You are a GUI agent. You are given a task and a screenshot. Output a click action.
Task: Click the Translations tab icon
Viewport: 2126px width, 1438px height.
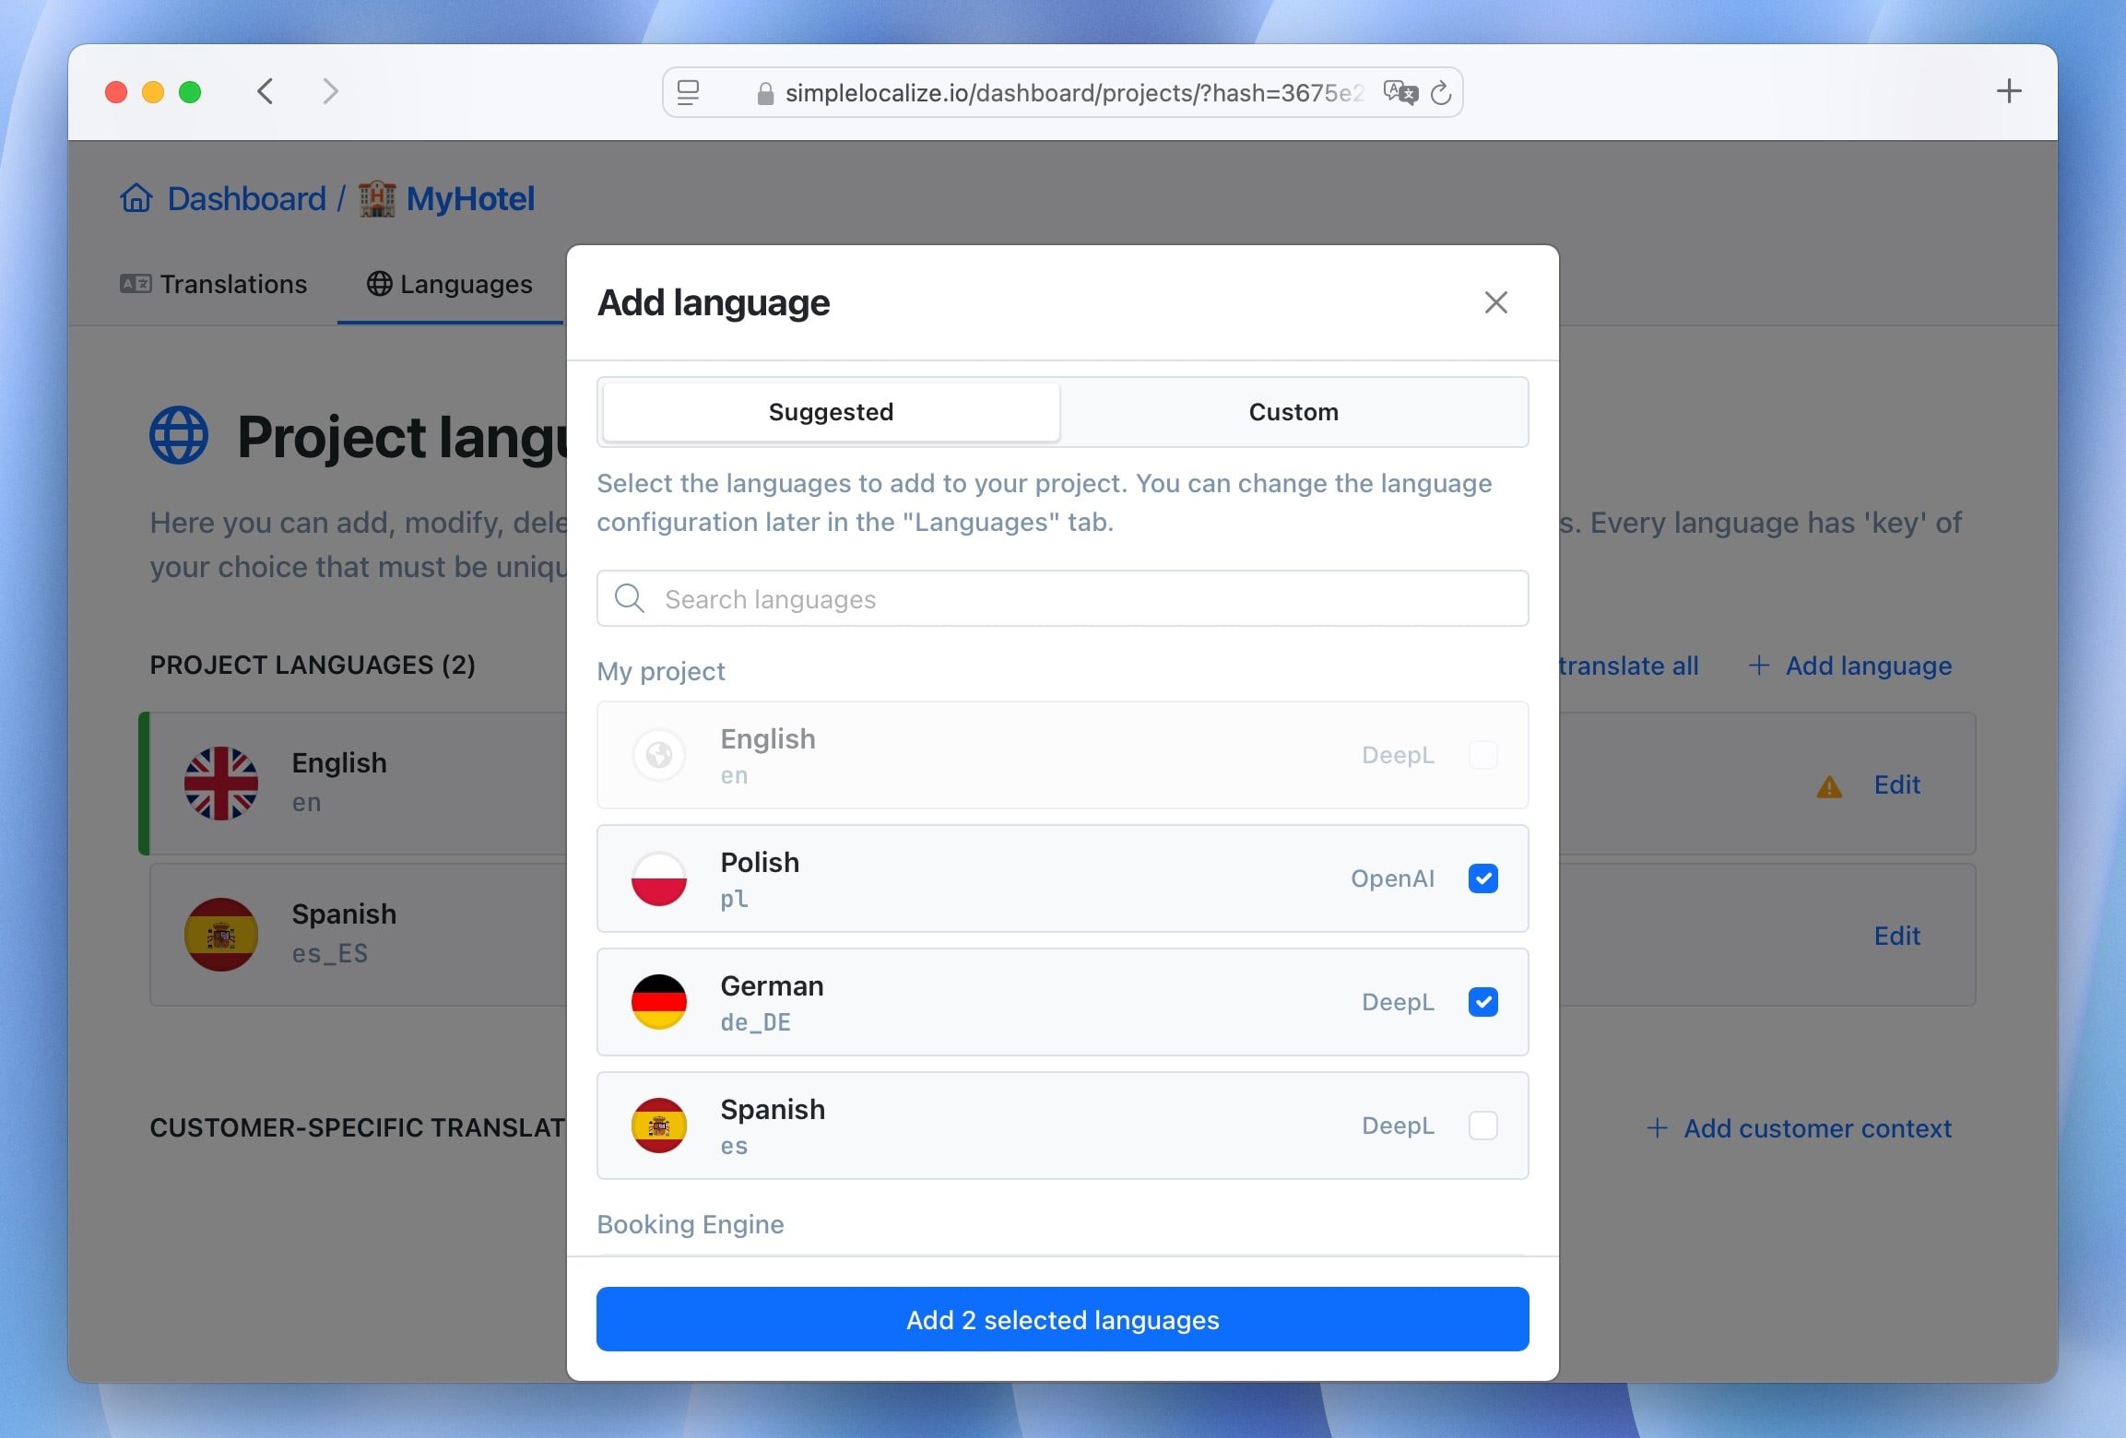tap(136, 284)
